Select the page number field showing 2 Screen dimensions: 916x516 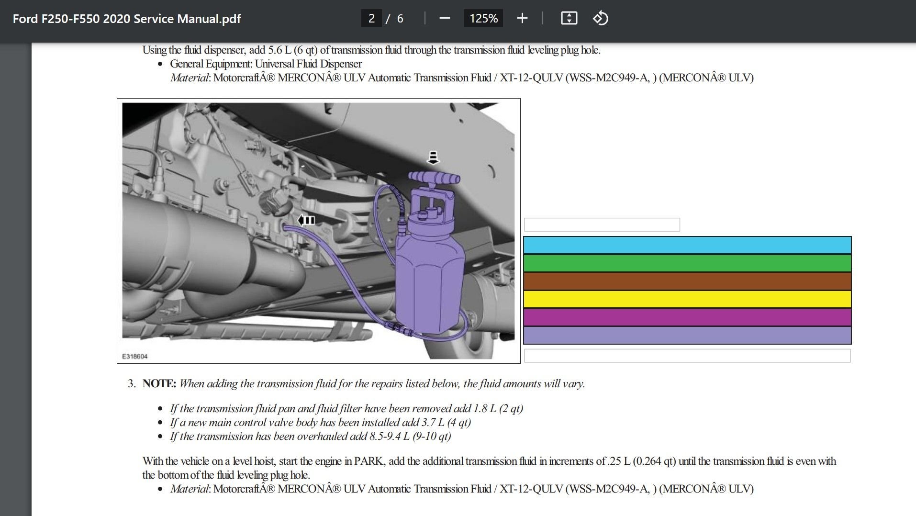tap(371, 18)
